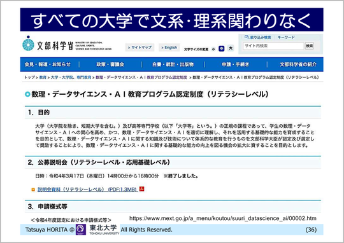Image resolution: width=344 pixels, height=243 pixels.
Task: Click the MEXT logo emblem
Action: (28, 43)
